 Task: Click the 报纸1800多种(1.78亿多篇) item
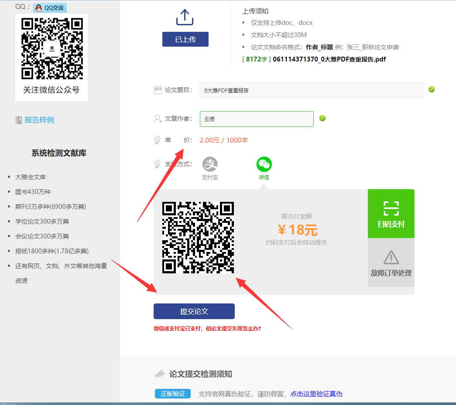pos(52,251)
